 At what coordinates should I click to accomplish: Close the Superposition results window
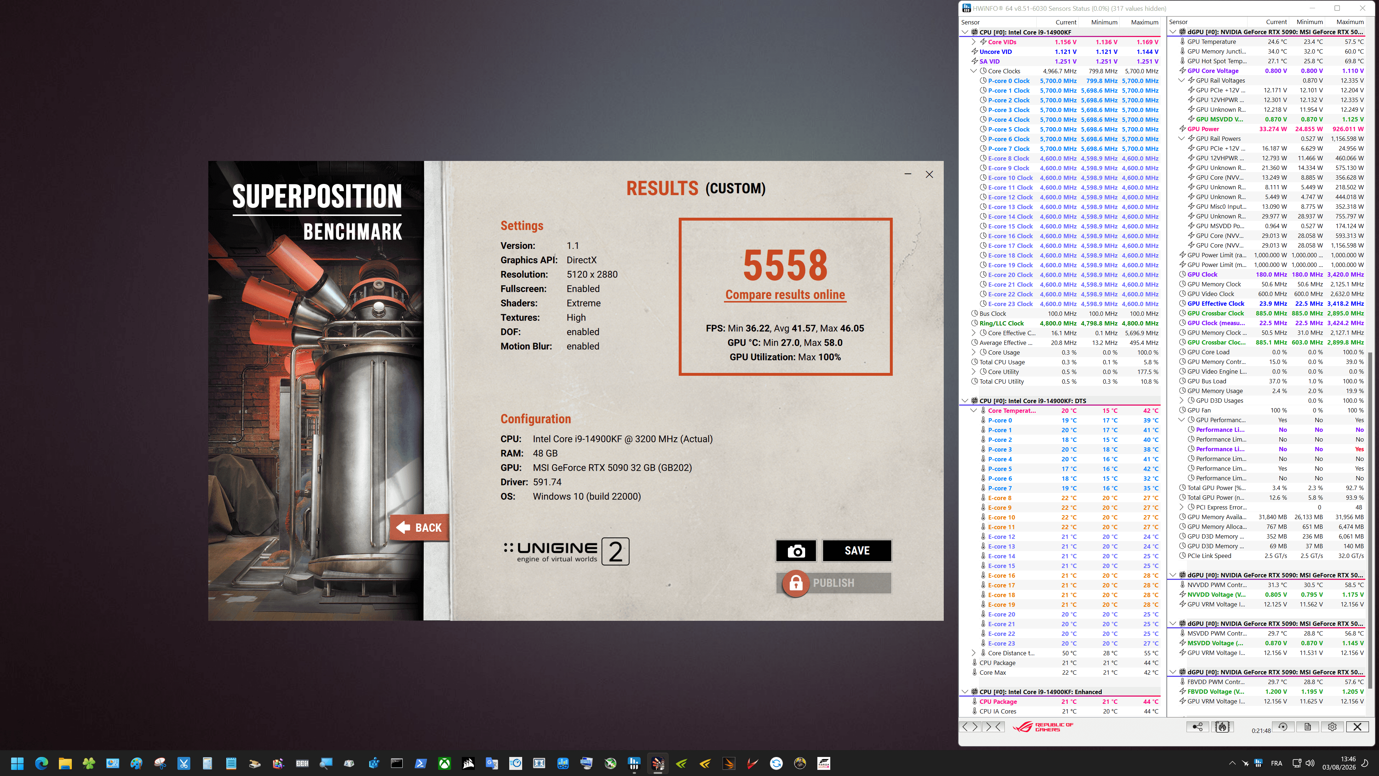point(929,174)
